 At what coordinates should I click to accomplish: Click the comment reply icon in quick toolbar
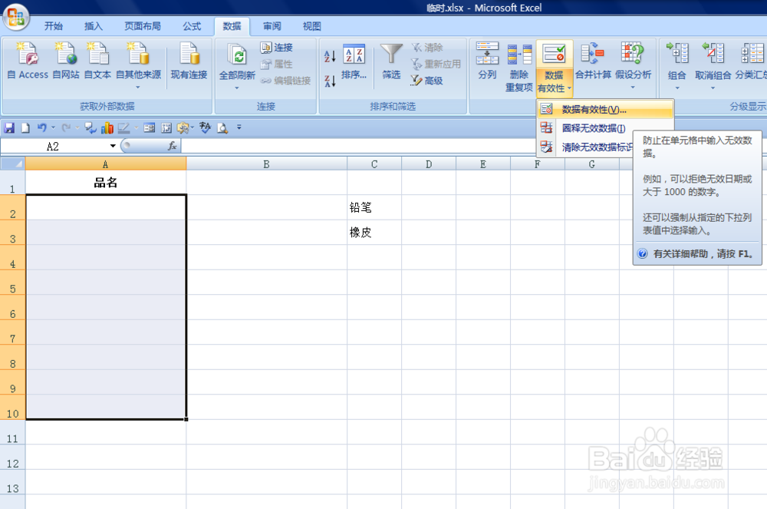90,128
